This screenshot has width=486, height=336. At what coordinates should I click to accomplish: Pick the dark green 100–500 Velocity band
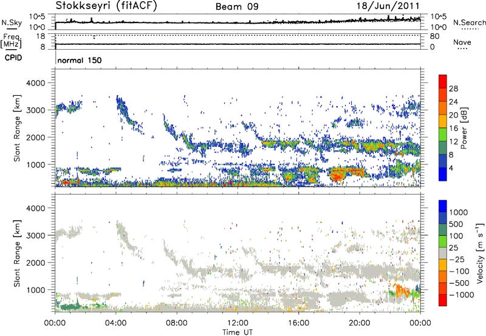point(443,230)
